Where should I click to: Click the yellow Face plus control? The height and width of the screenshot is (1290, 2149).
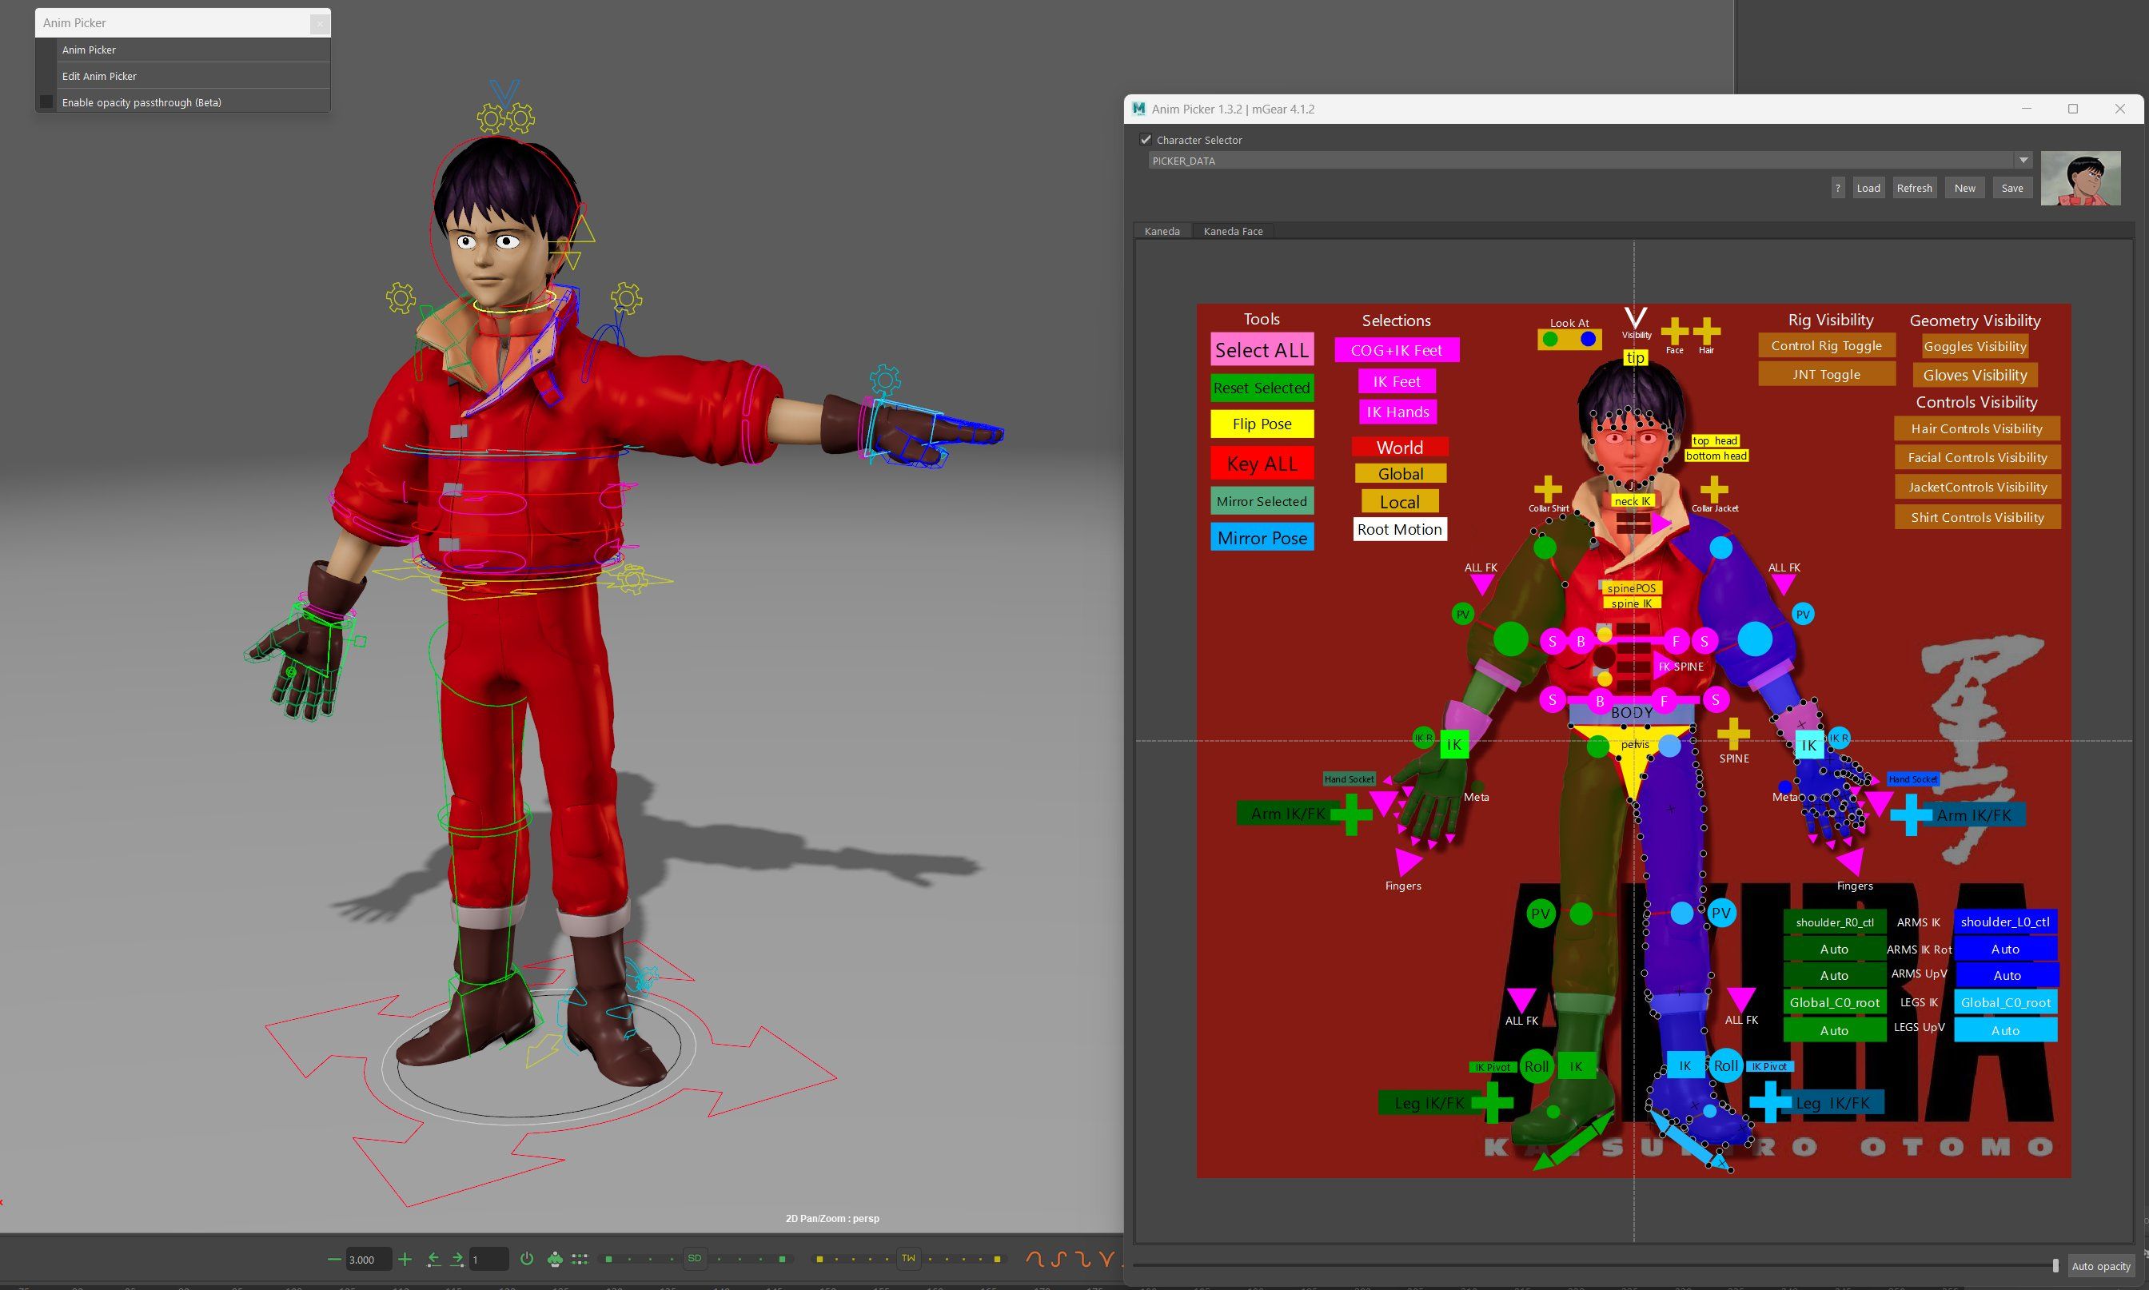coord(1674,331)
